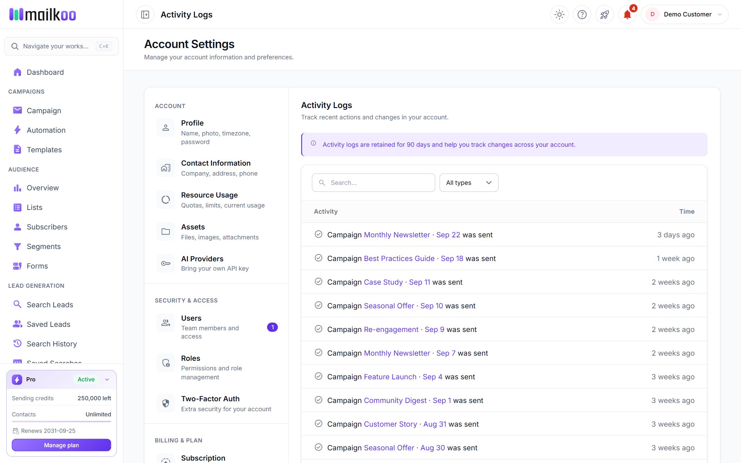741x463 pixels.
Task: Go to Campaign in sidebar
Action: point(61,110)
